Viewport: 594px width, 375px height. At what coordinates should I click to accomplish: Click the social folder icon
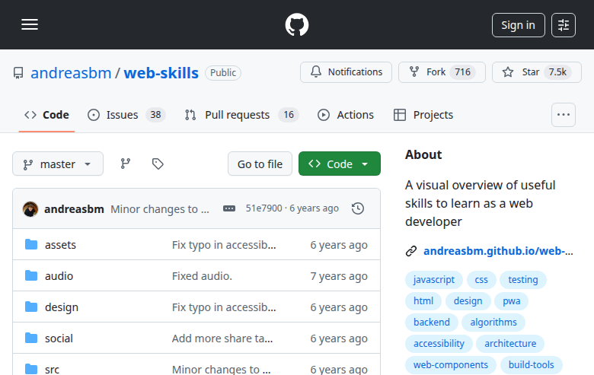[31, 338]
